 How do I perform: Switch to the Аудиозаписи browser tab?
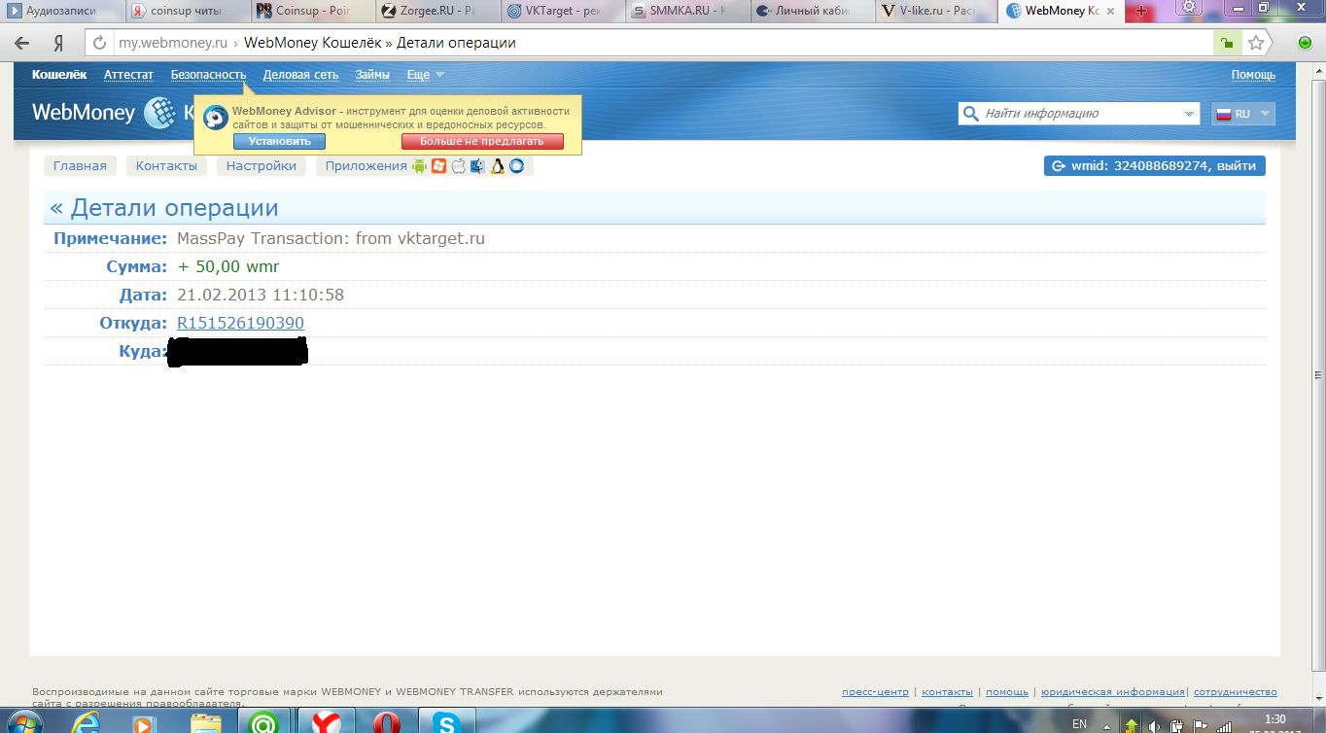pos(60,11)
